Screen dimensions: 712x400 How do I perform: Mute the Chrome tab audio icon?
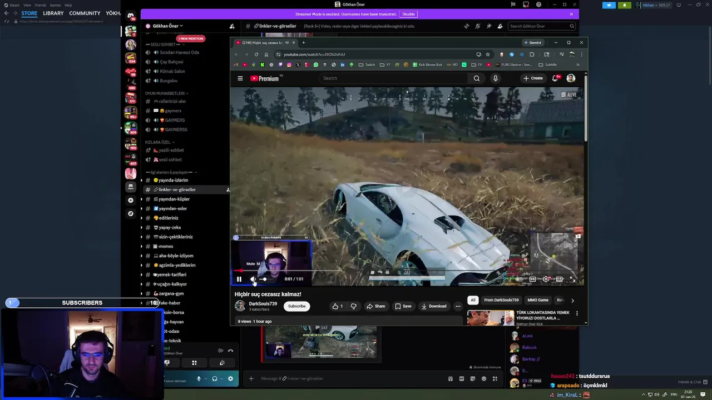click(x=287, y=43)
